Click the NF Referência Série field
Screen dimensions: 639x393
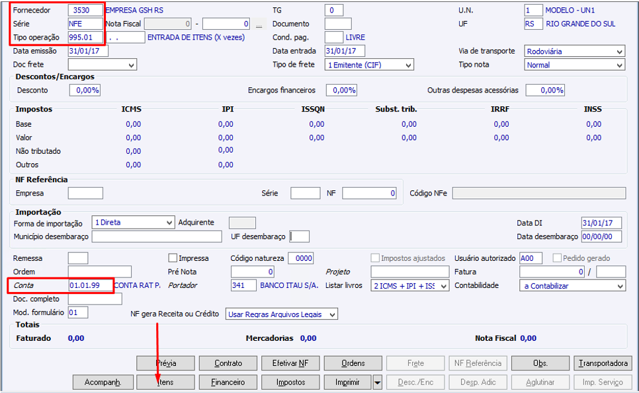pyautogui.click(x=305, y=194)
